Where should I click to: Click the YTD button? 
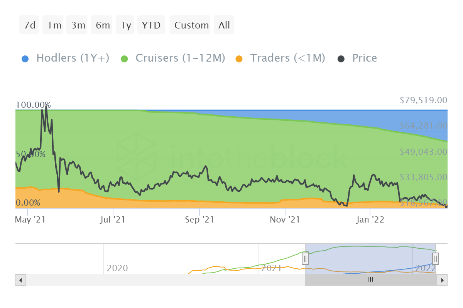pos(151,25)
